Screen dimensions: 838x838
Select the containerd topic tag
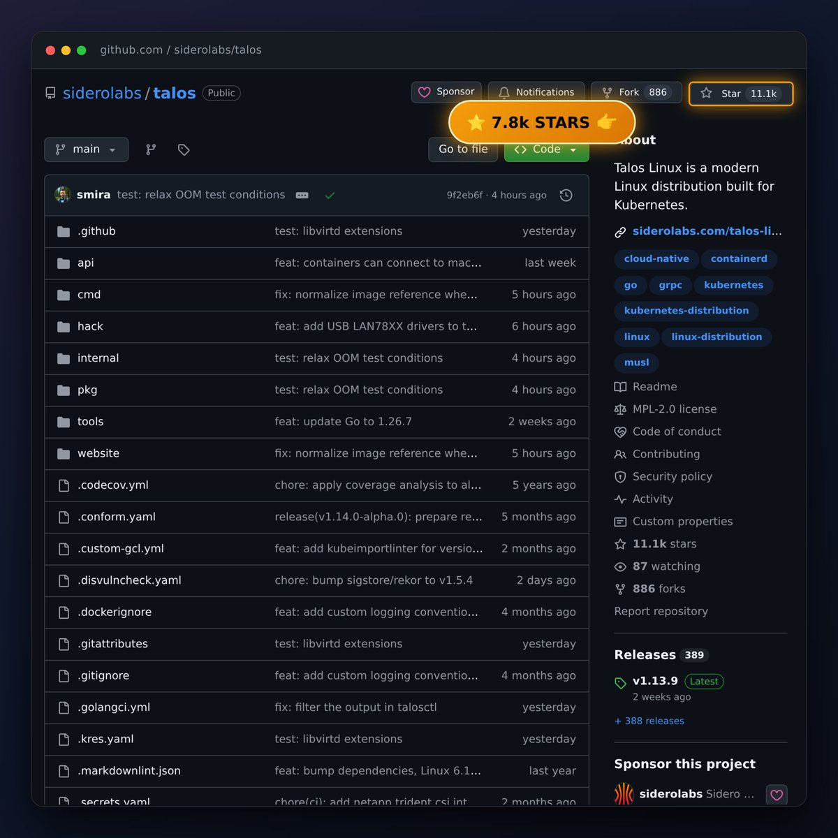[739, 259]
